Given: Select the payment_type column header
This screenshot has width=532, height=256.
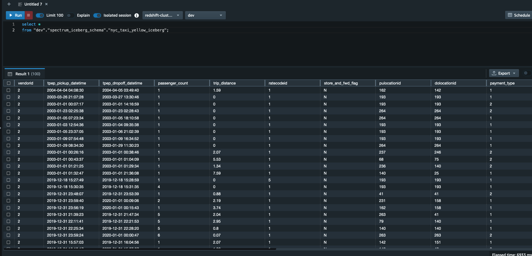Looking at the screenshot, I should pyautogui.click(x=509, y=83).
